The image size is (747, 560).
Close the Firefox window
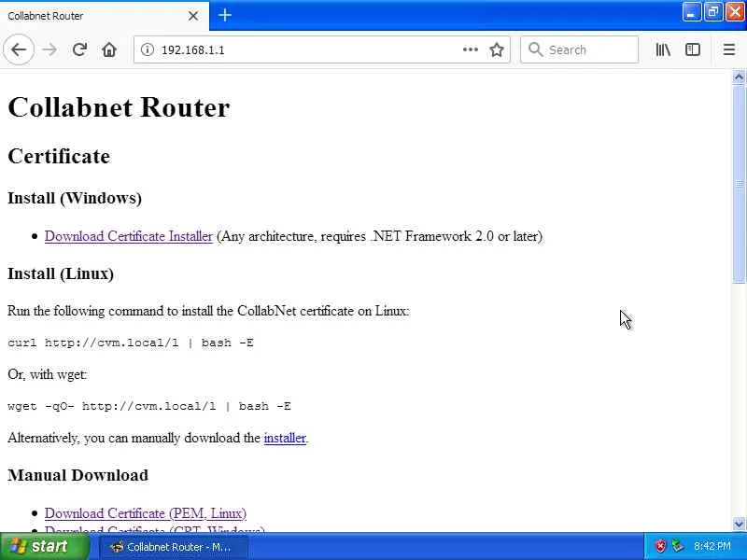click(x=735, y=12)
